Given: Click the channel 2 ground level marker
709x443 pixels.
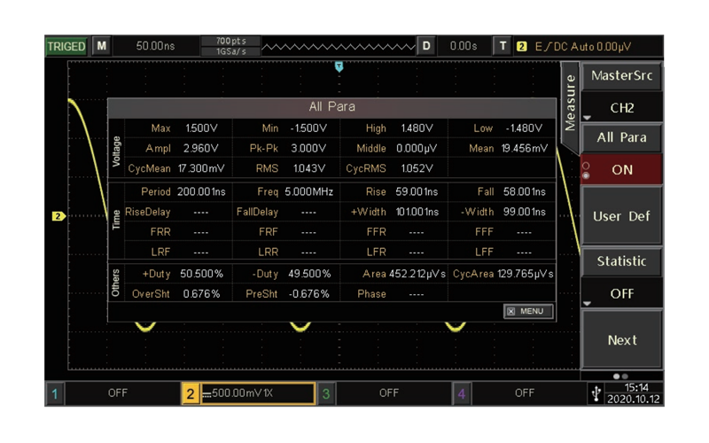Looking at the screenshot, I should pos(58,216).
